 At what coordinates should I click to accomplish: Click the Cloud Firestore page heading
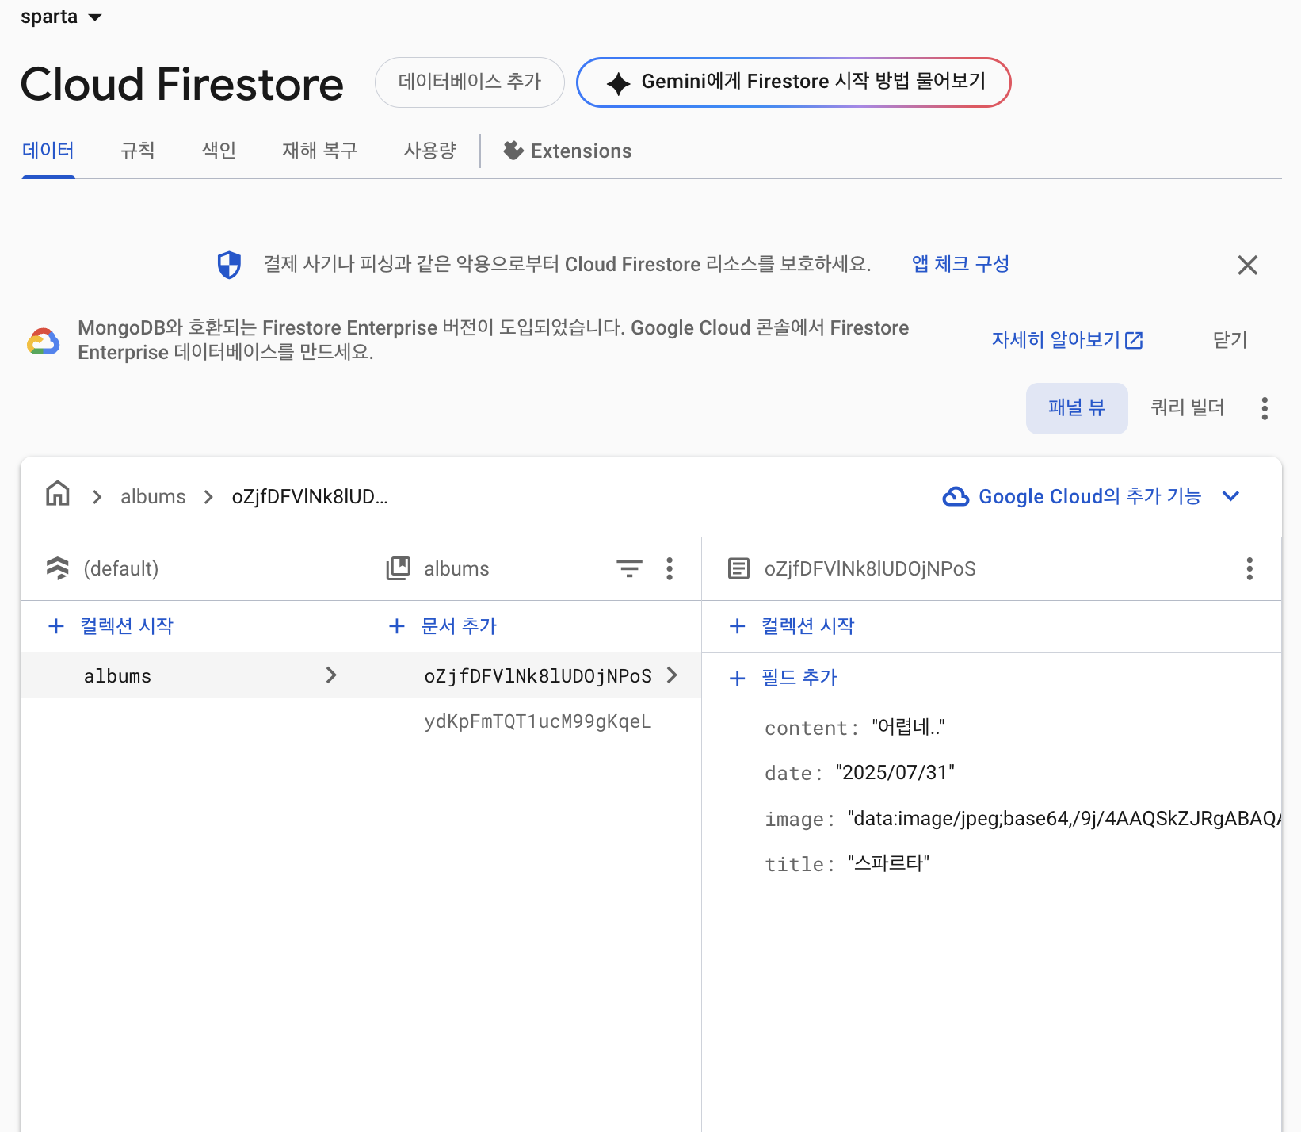(182, 84)
